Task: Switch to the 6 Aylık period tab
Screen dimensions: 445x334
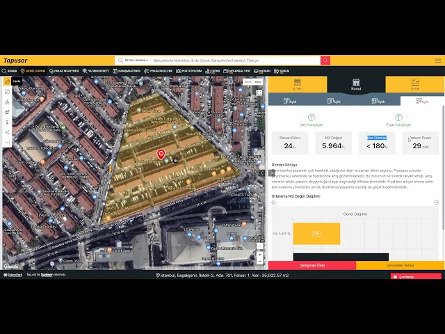Action: click(x=334, y=101)
